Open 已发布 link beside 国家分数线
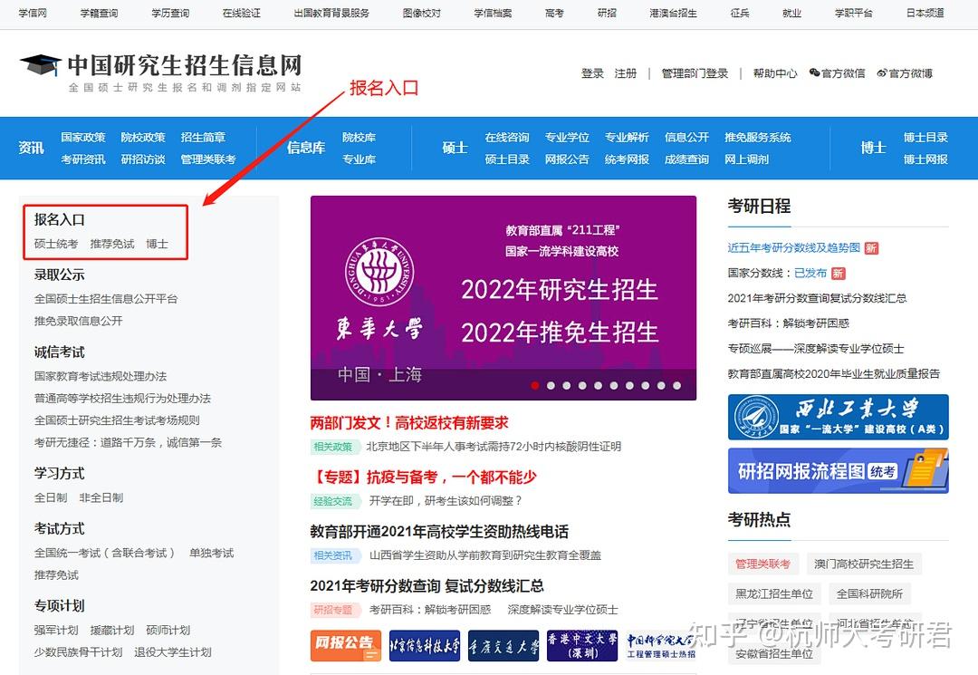Image resolution: width=978 pixels, height=675 pixels. pos(810,273)
